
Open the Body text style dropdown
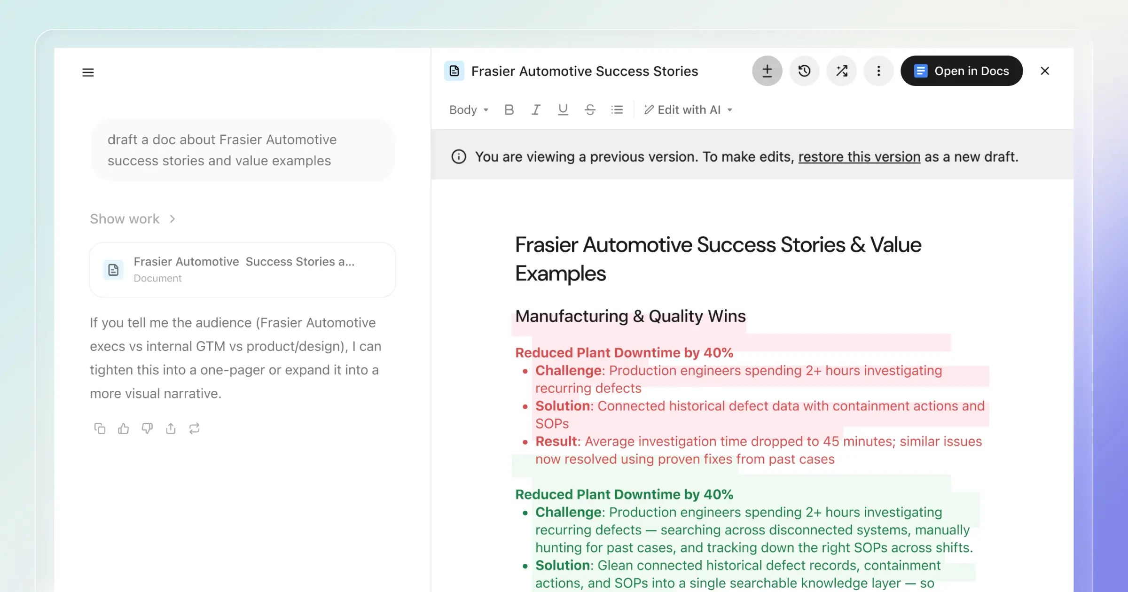click(x=469, y=110)
